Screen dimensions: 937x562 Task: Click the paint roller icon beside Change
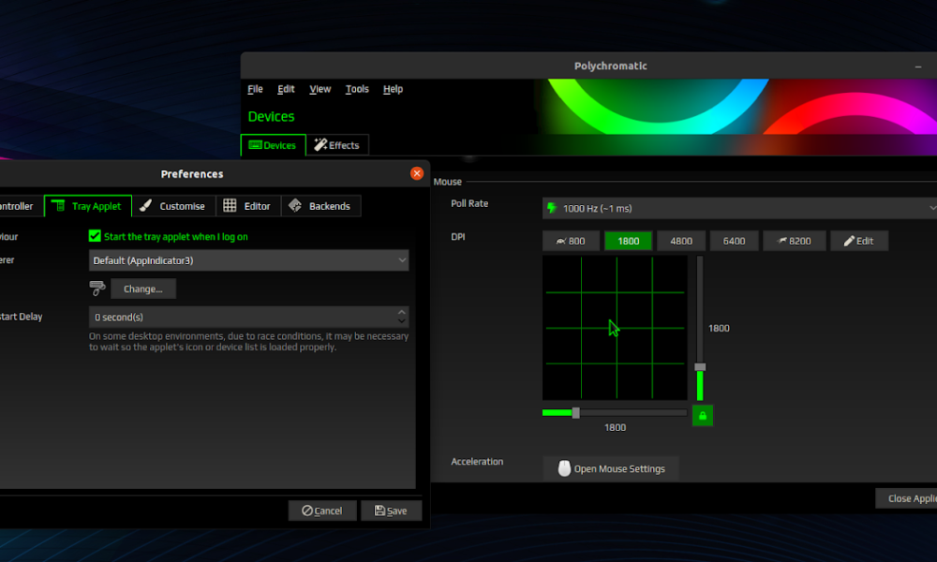tap(97, 288)
